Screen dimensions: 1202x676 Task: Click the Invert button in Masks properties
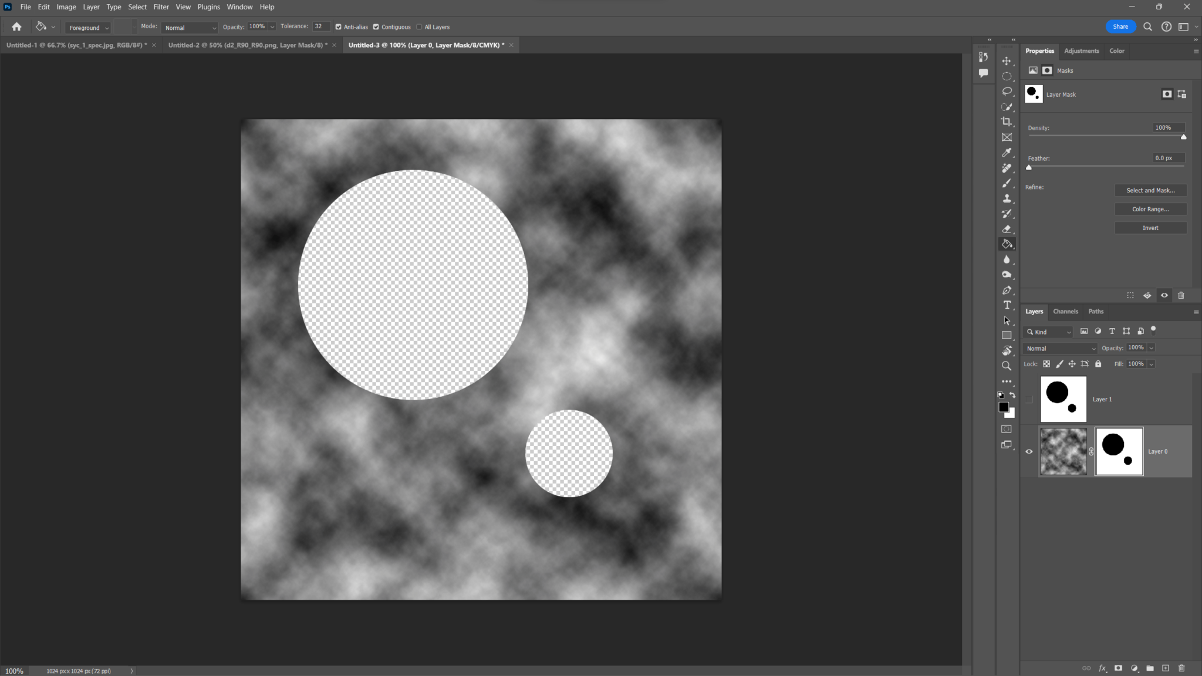point(1150,228)
